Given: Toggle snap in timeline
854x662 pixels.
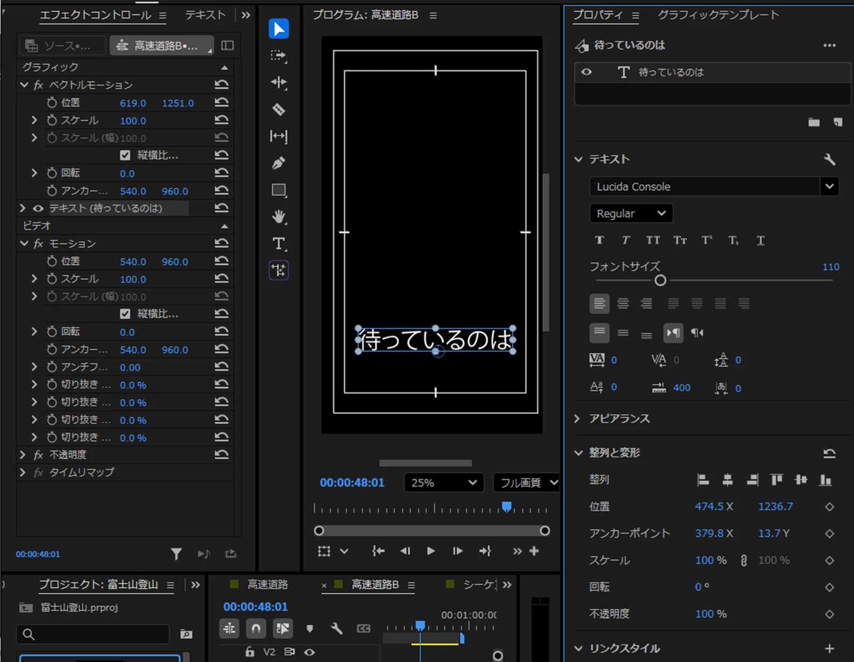Looking at the screenshot, I should click(x=256, y=628).
